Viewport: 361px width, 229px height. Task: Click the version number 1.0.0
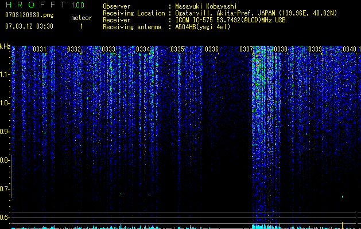(78, 5)
